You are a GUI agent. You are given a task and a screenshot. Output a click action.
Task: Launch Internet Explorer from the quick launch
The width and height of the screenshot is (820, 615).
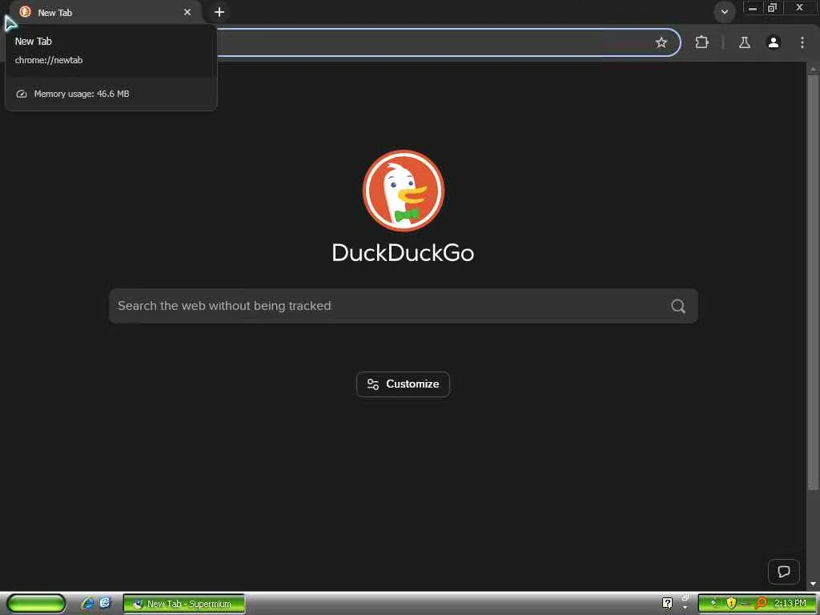click(x=87, y=603)
